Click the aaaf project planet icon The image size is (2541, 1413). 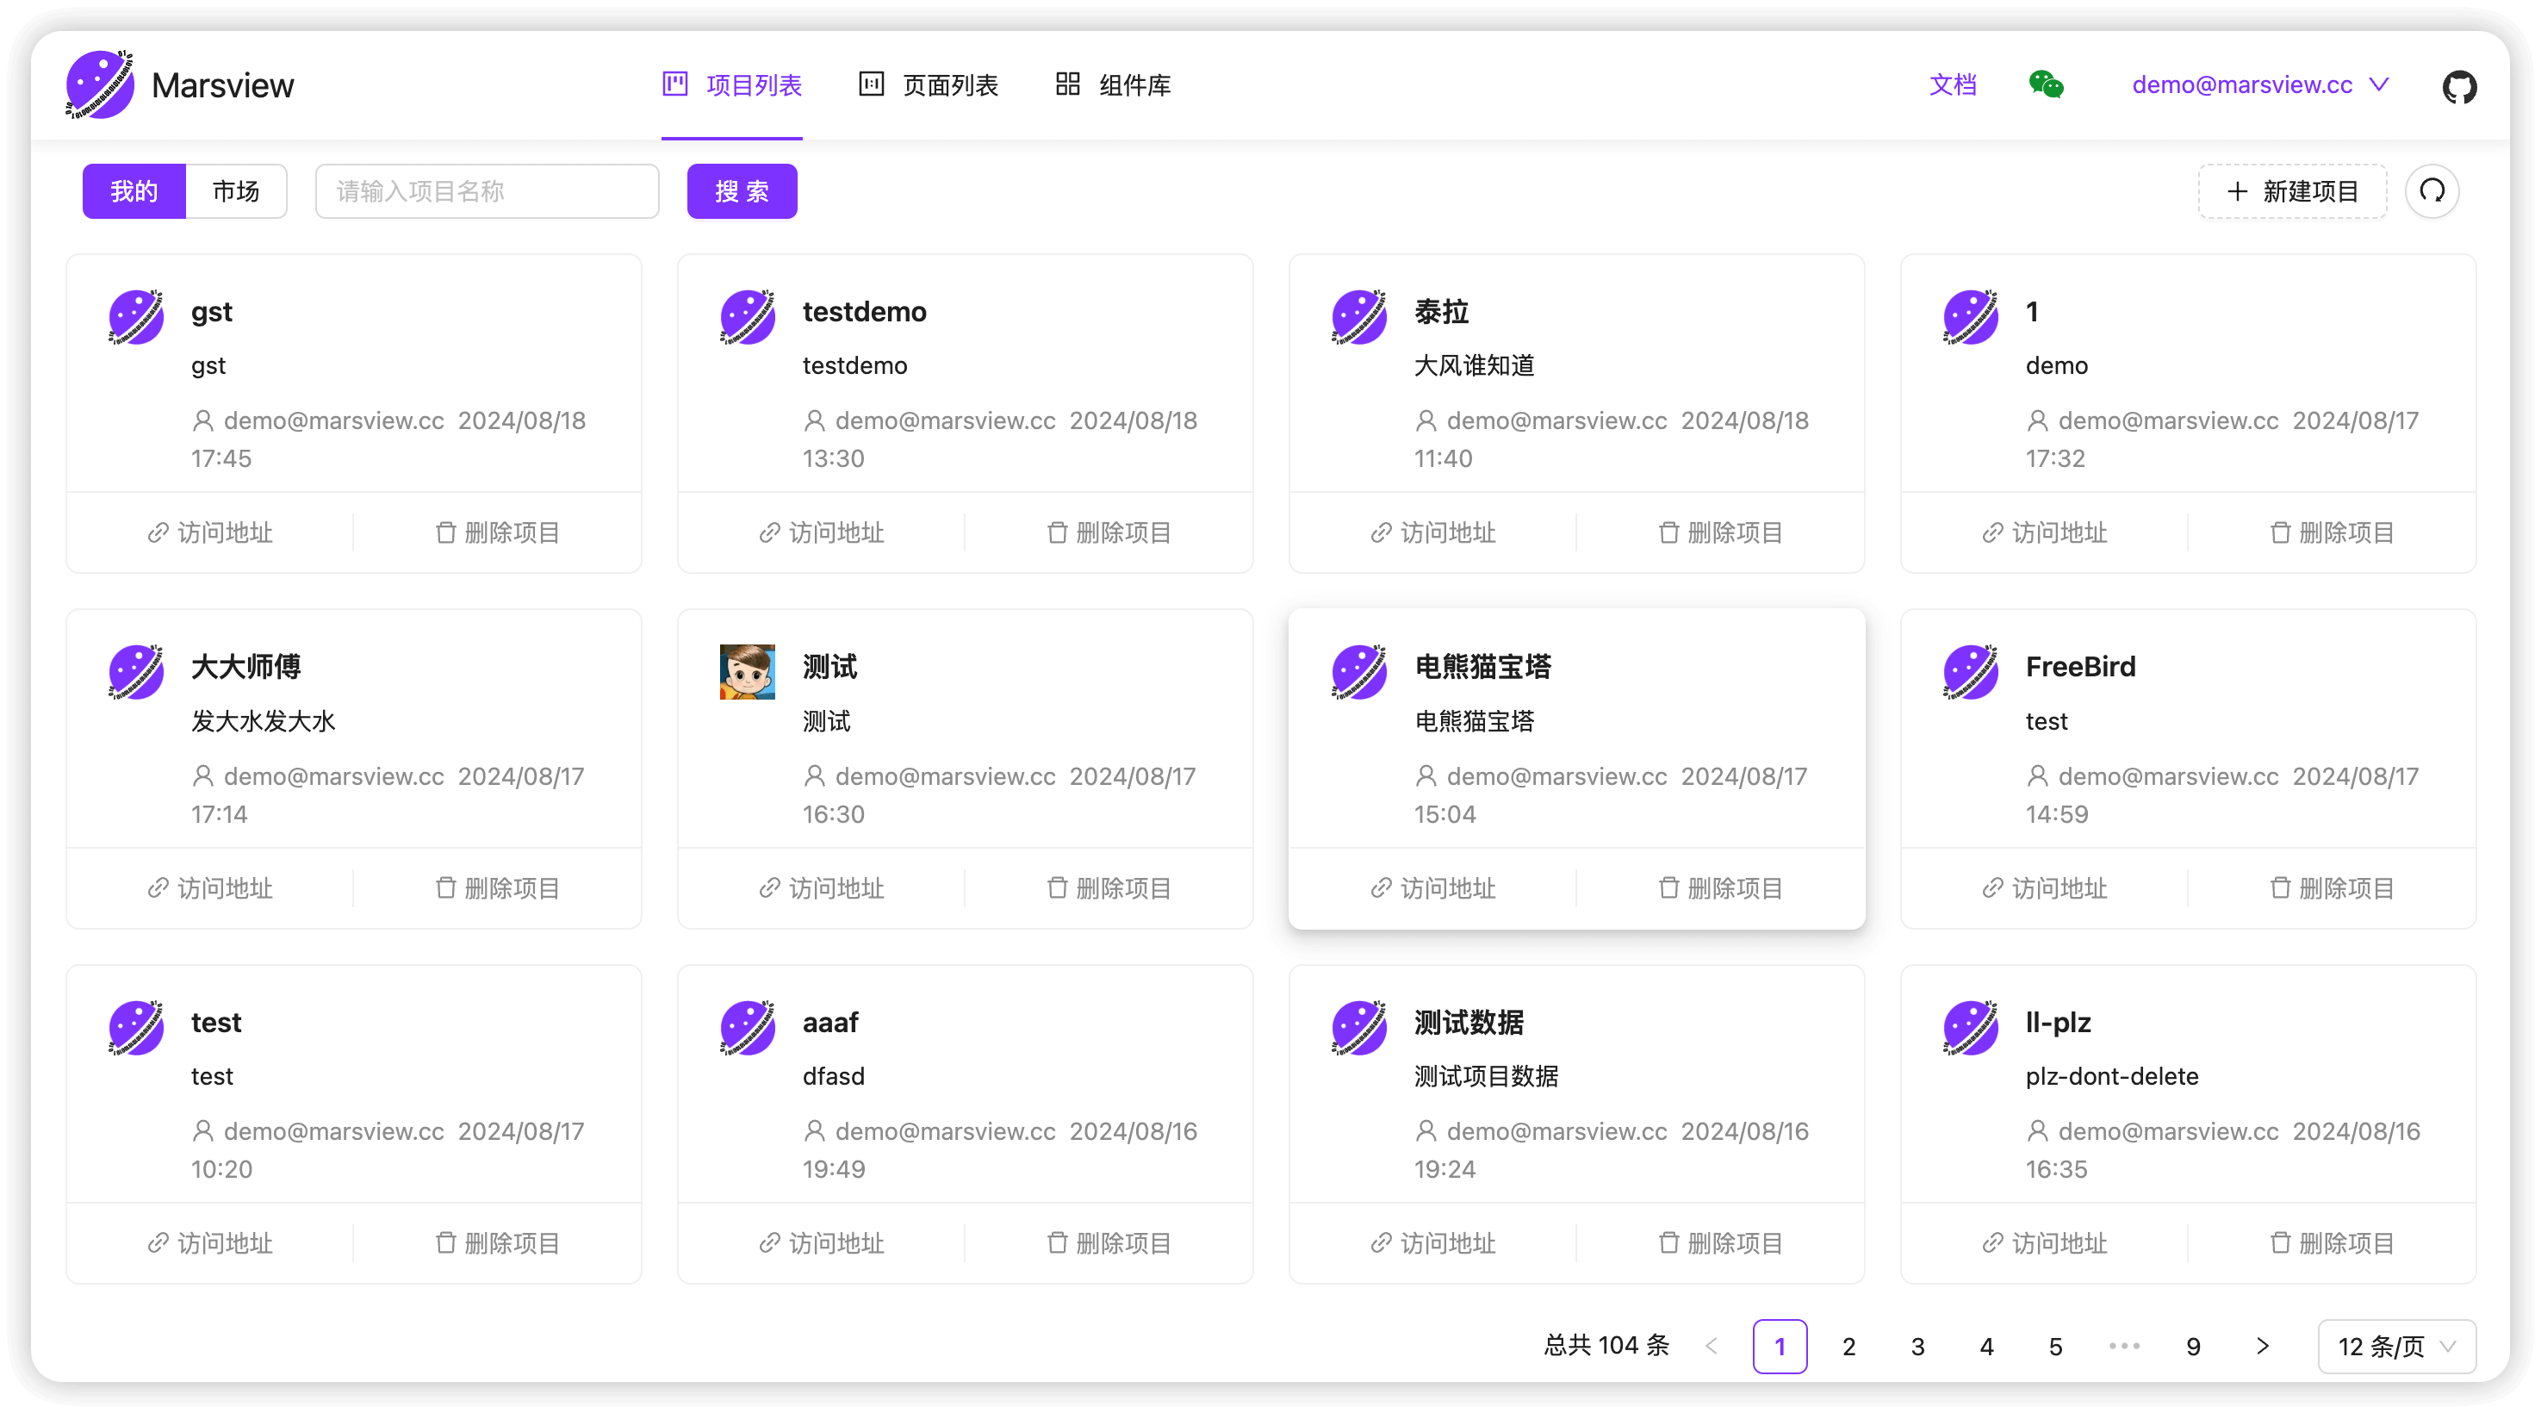click(748, 1027)
